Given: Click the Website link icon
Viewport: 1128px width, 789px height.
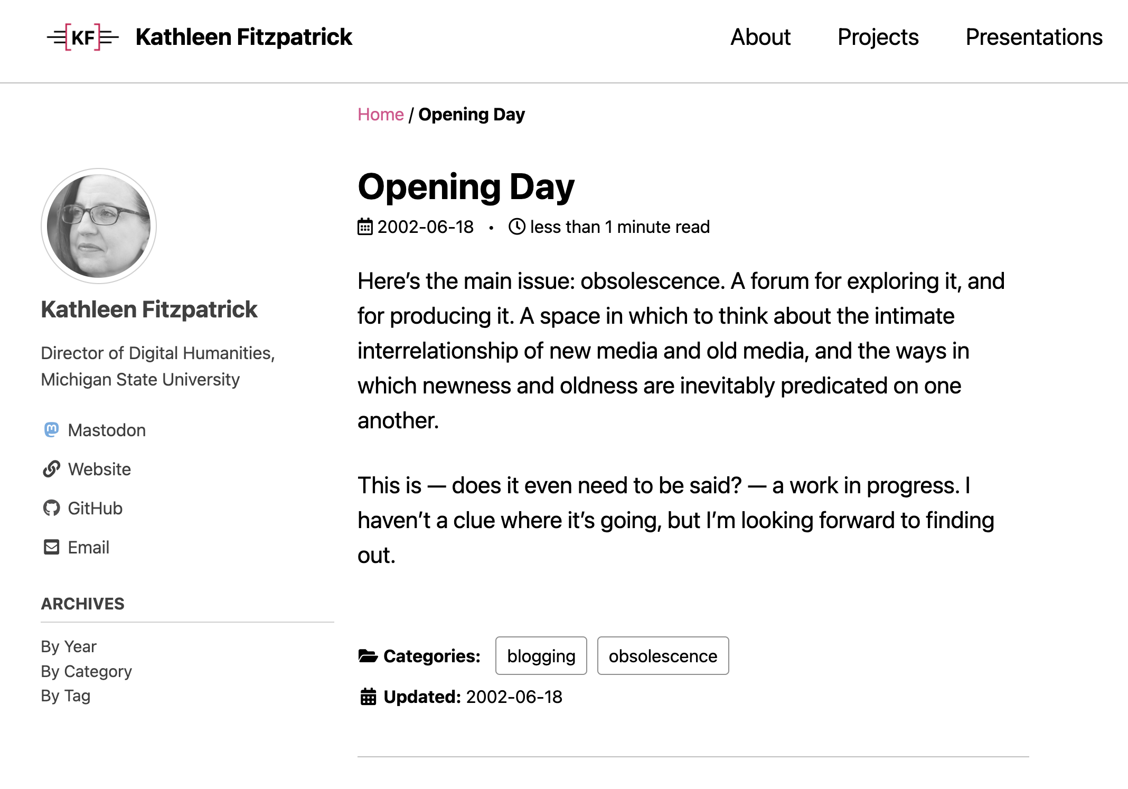Looking at the screenshot, I should (x=51, y=469).
